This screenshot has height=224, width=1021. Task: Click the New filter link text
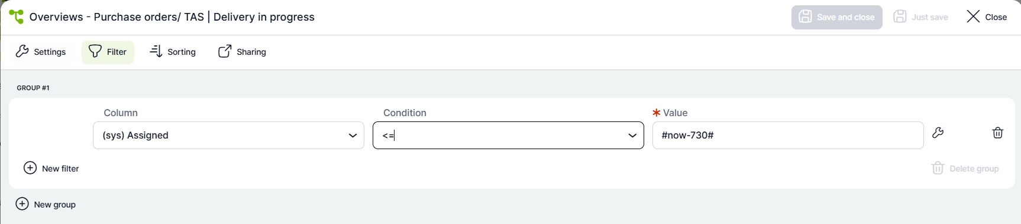(x=60, y=169)
